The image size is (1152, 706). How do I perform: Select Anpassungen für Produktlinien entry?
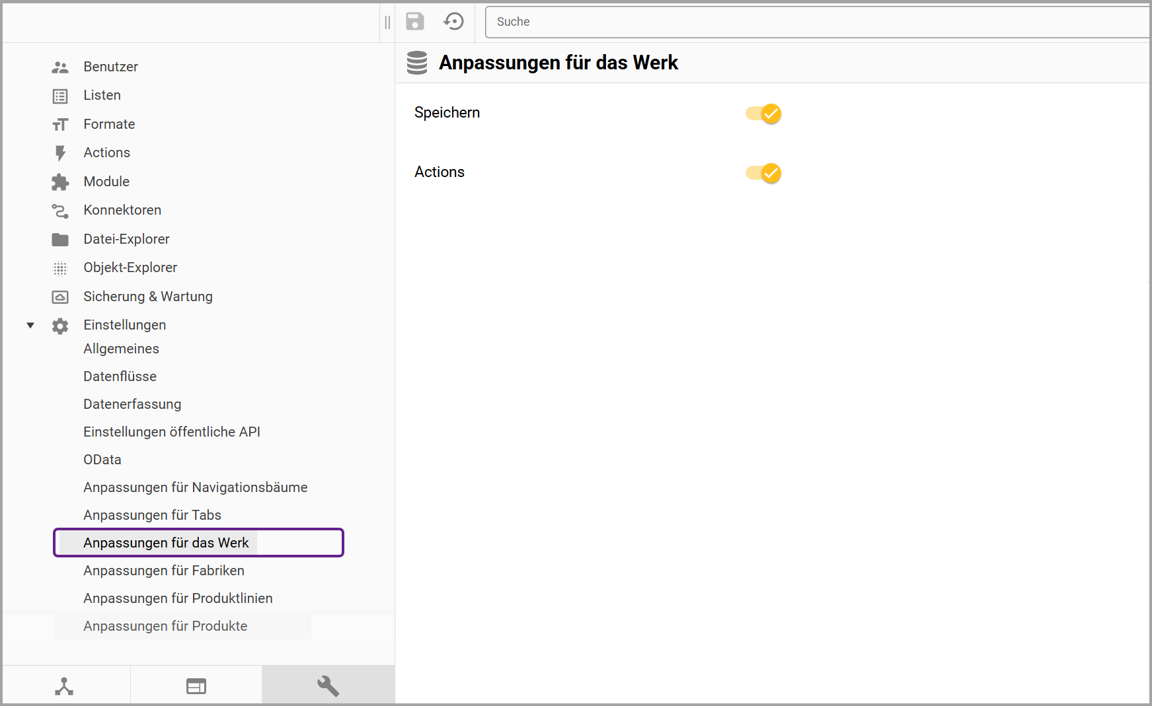(x=178, y=598)
